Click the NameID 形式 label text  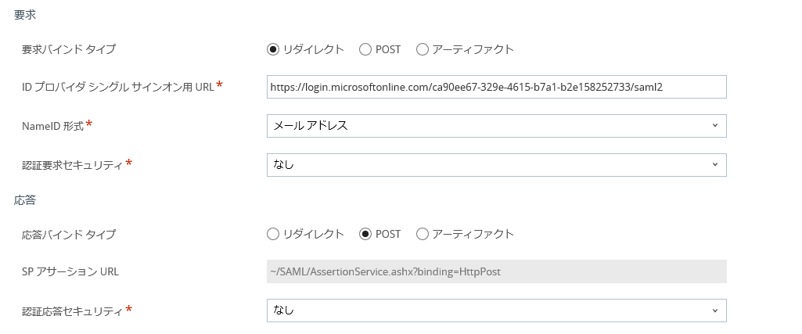(x=52, y=125)
